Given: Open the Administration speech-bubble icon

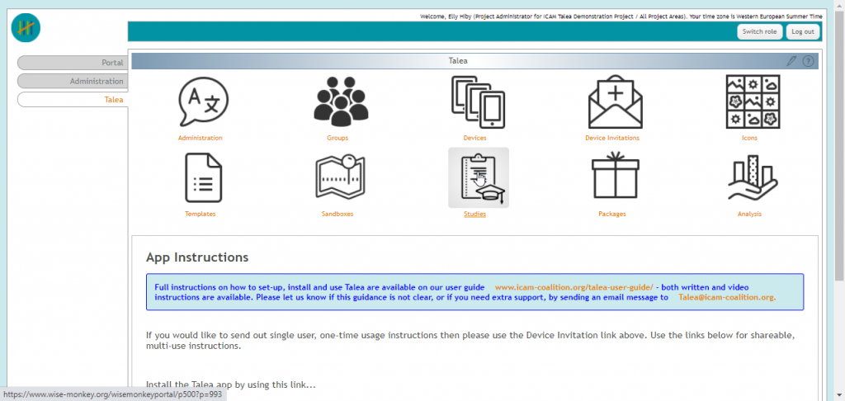Looking at the screenshot, I should [203, 101].
